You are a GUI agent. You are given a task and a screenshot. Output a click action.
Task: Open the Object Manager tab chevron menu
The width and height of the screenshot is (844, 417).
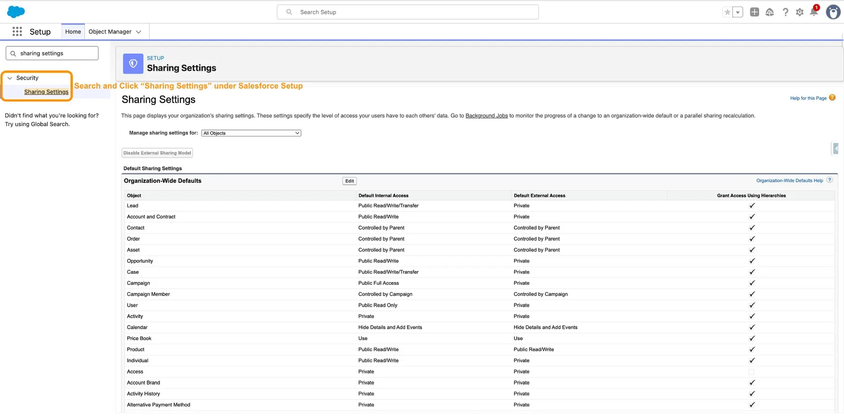point(138,32)
